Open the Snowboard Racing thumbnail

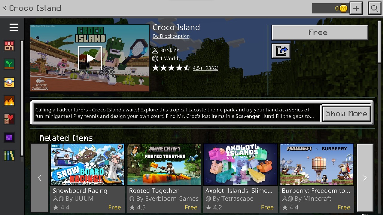tap(88, 164)
